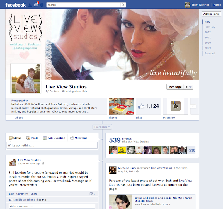Click the Live View Studios post author link

tap(29, 160)
